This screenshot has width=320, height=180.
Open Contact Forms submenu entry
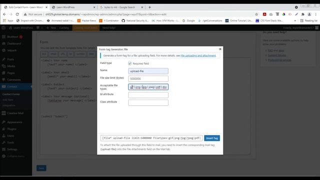[11, 94]
